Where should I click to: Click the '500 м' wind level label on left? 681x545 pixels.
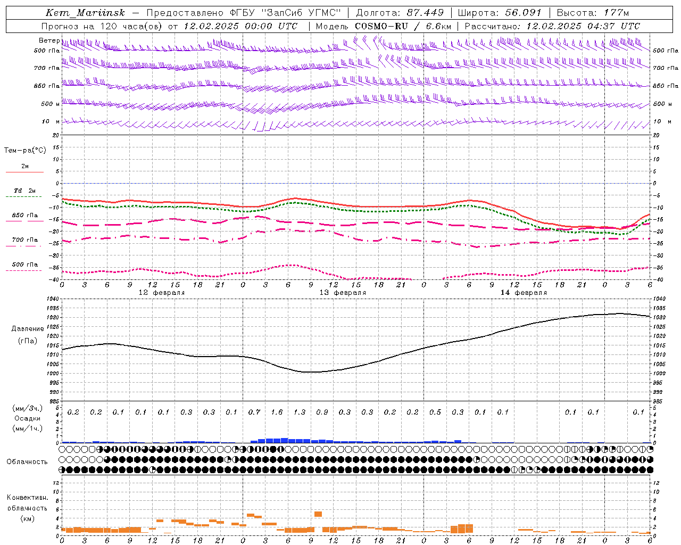click(x=51, y=104)
